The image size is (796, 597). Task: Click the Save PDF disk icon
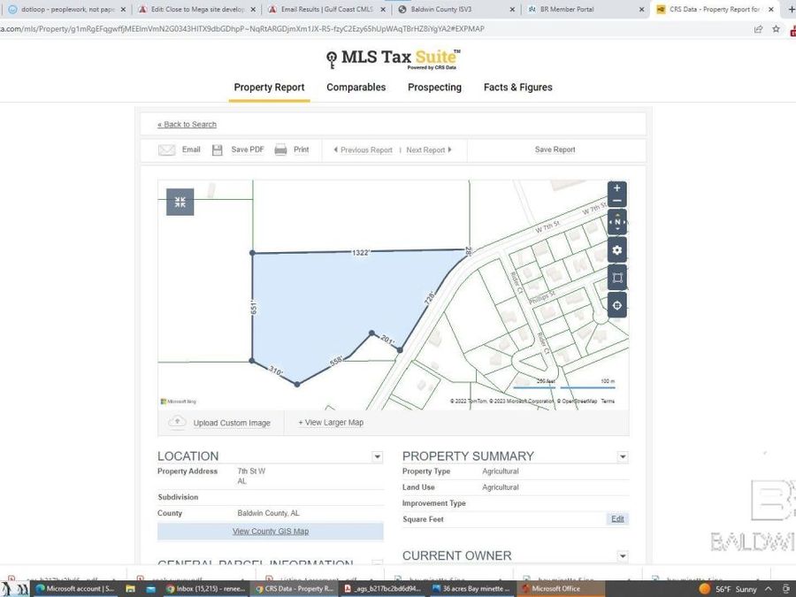218,150
